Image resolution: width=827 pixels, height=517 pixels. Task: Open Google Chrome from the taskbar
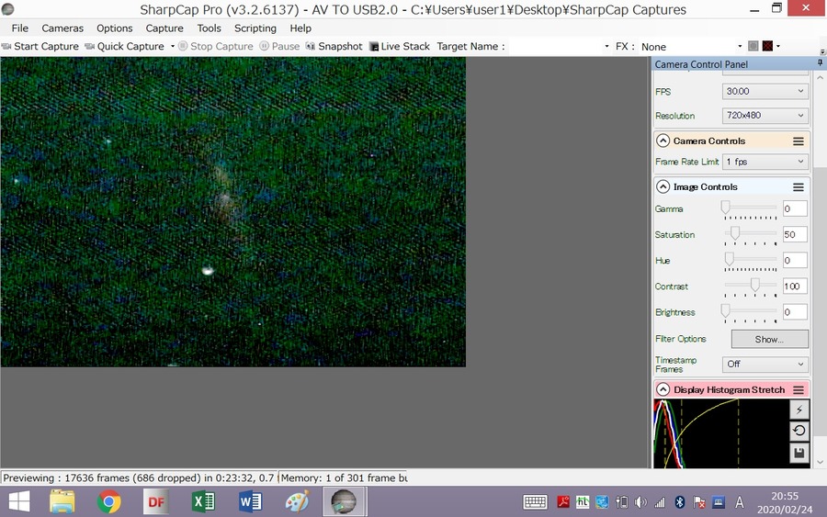(x=109, y=501)
